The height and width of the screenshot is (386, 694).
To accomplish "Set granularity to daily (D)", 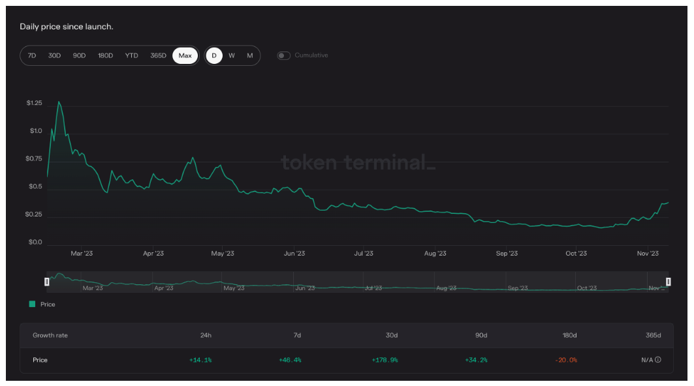I will (214, 55).
